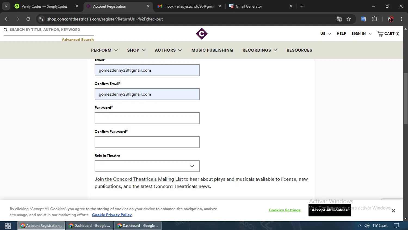Click Join the Concord Theatricals Mailing List
This screenshot has height=230, width=408.
click(x=139, y=179)
